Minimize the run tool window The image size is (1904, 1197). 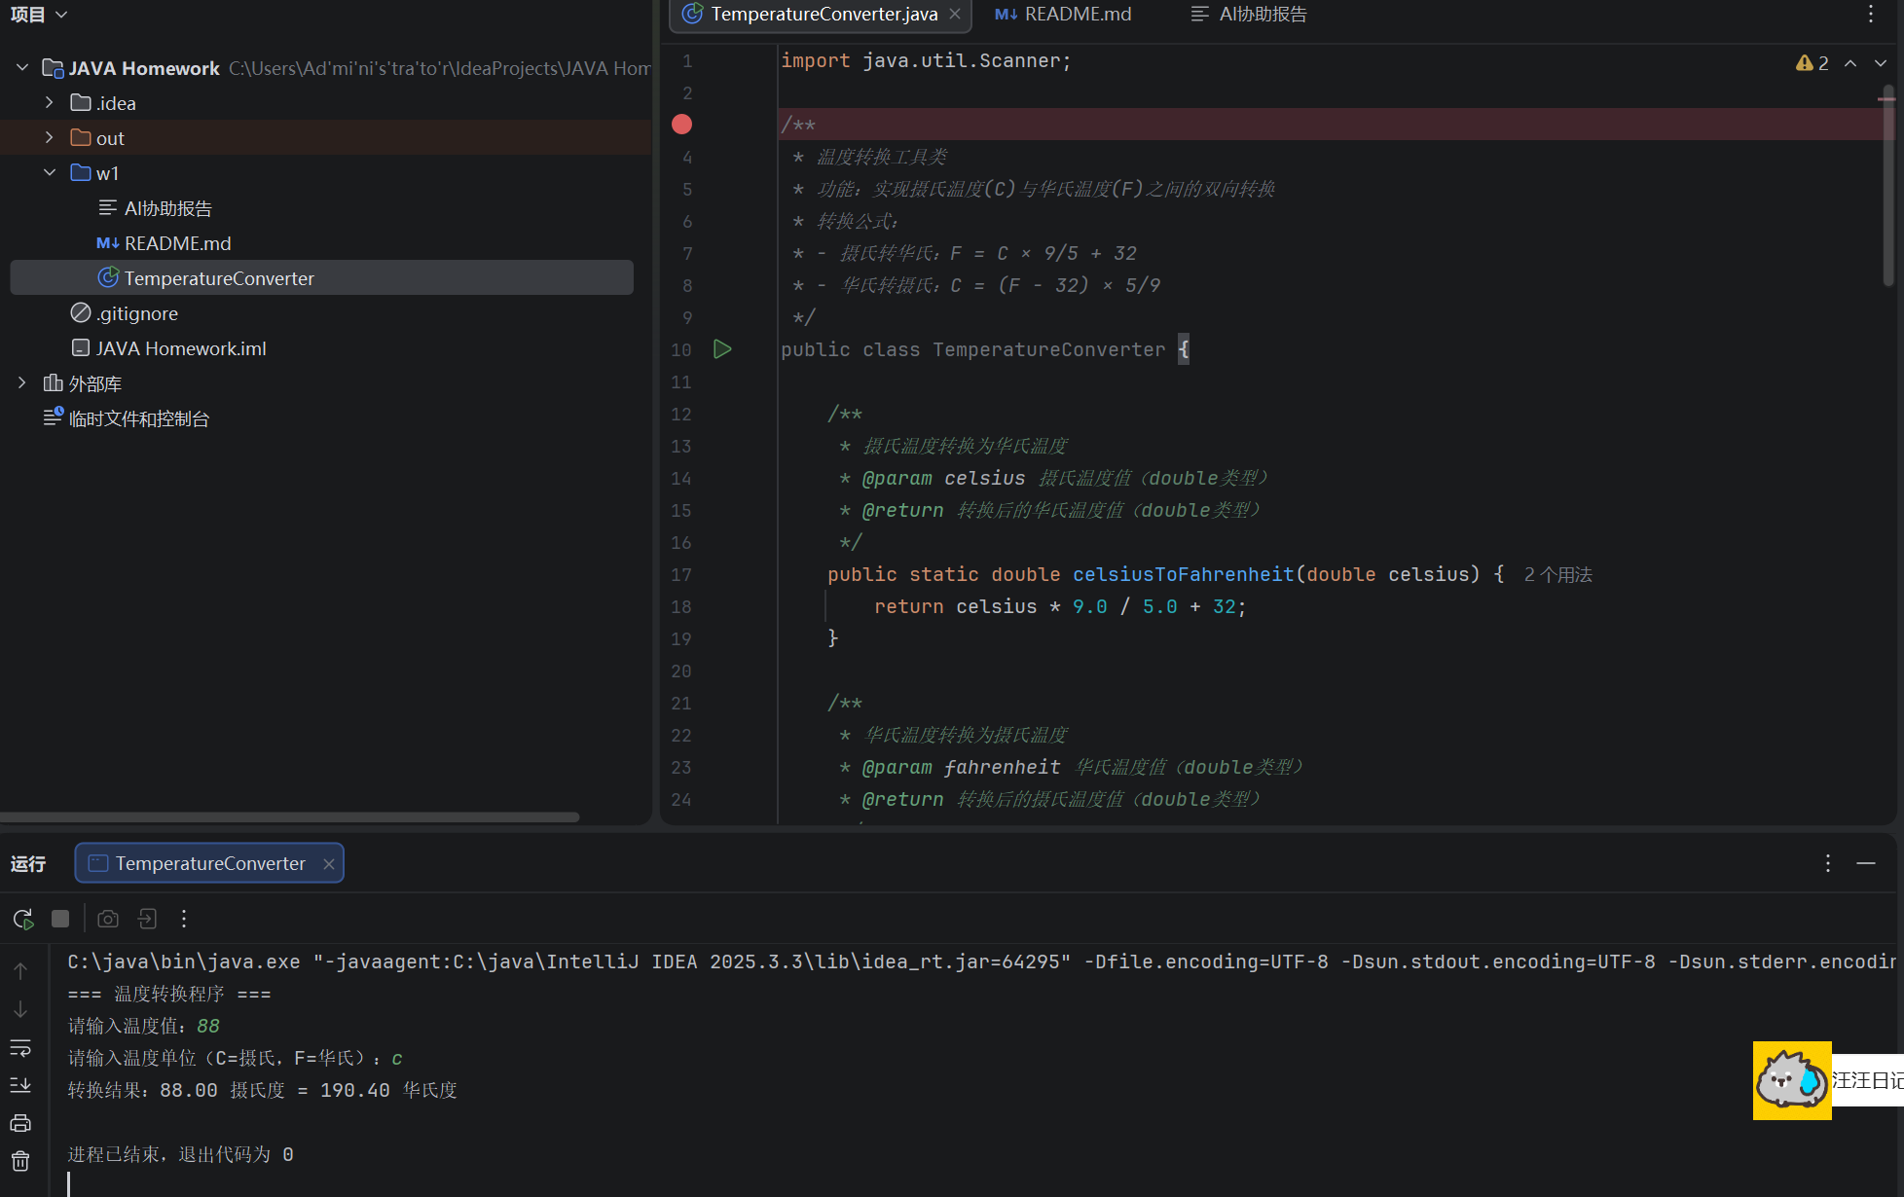(x=1866, y=863)
